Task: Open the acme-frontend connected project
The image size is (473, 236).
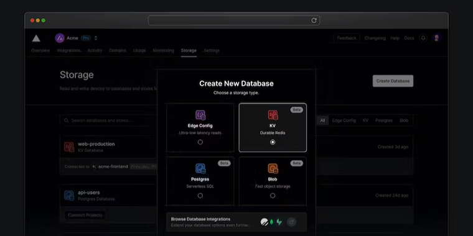Action: (x=113, y=166)
